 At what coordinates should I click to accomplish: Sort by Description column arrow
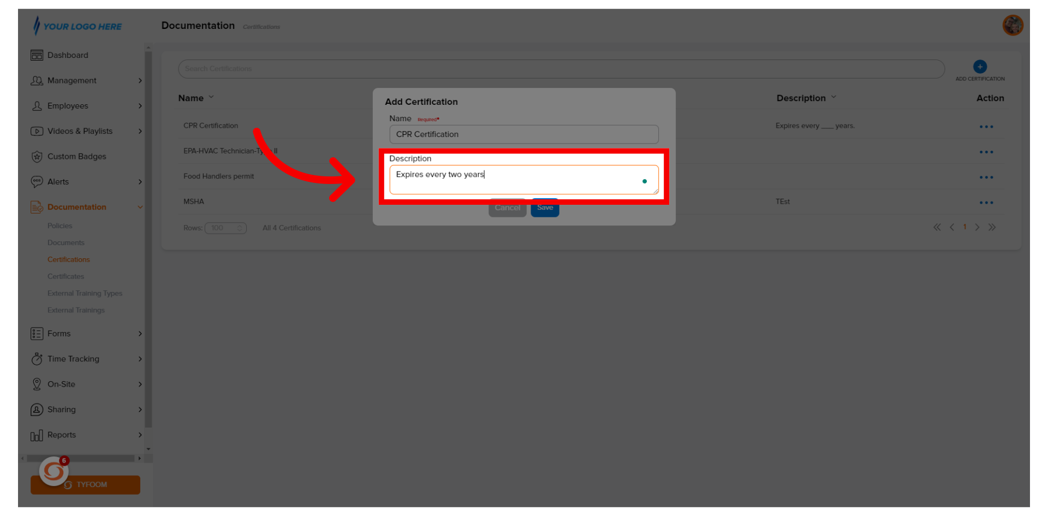[833, 97]
